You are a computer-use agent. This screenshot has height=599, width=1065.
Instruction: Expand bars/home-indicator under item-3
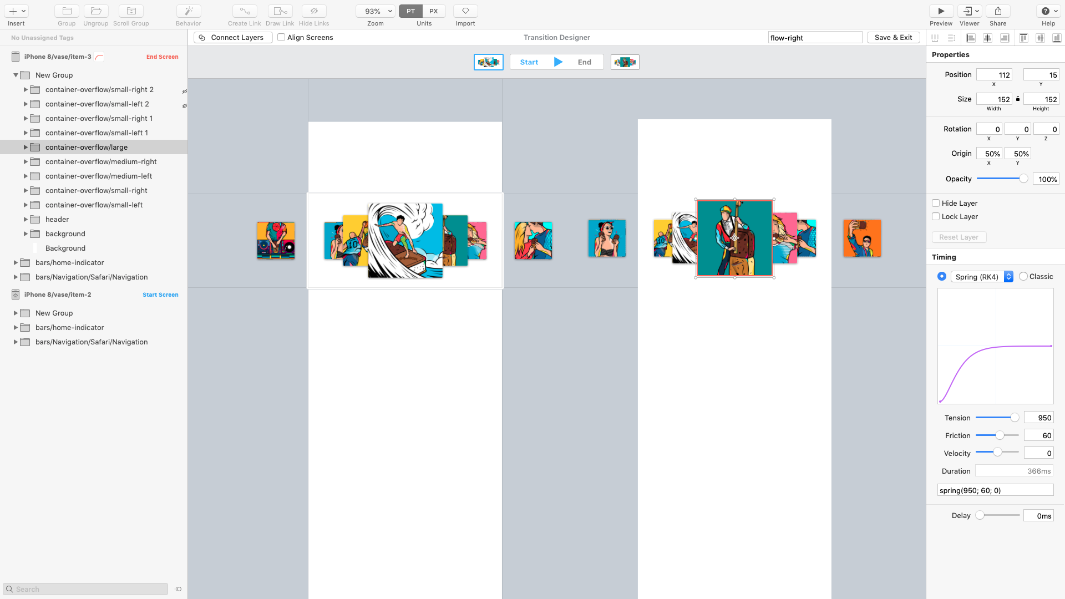coord(16,262)
